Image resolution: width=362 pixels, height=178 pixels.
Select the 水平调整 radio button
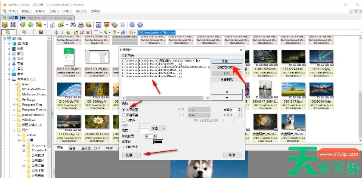[124, 110]
